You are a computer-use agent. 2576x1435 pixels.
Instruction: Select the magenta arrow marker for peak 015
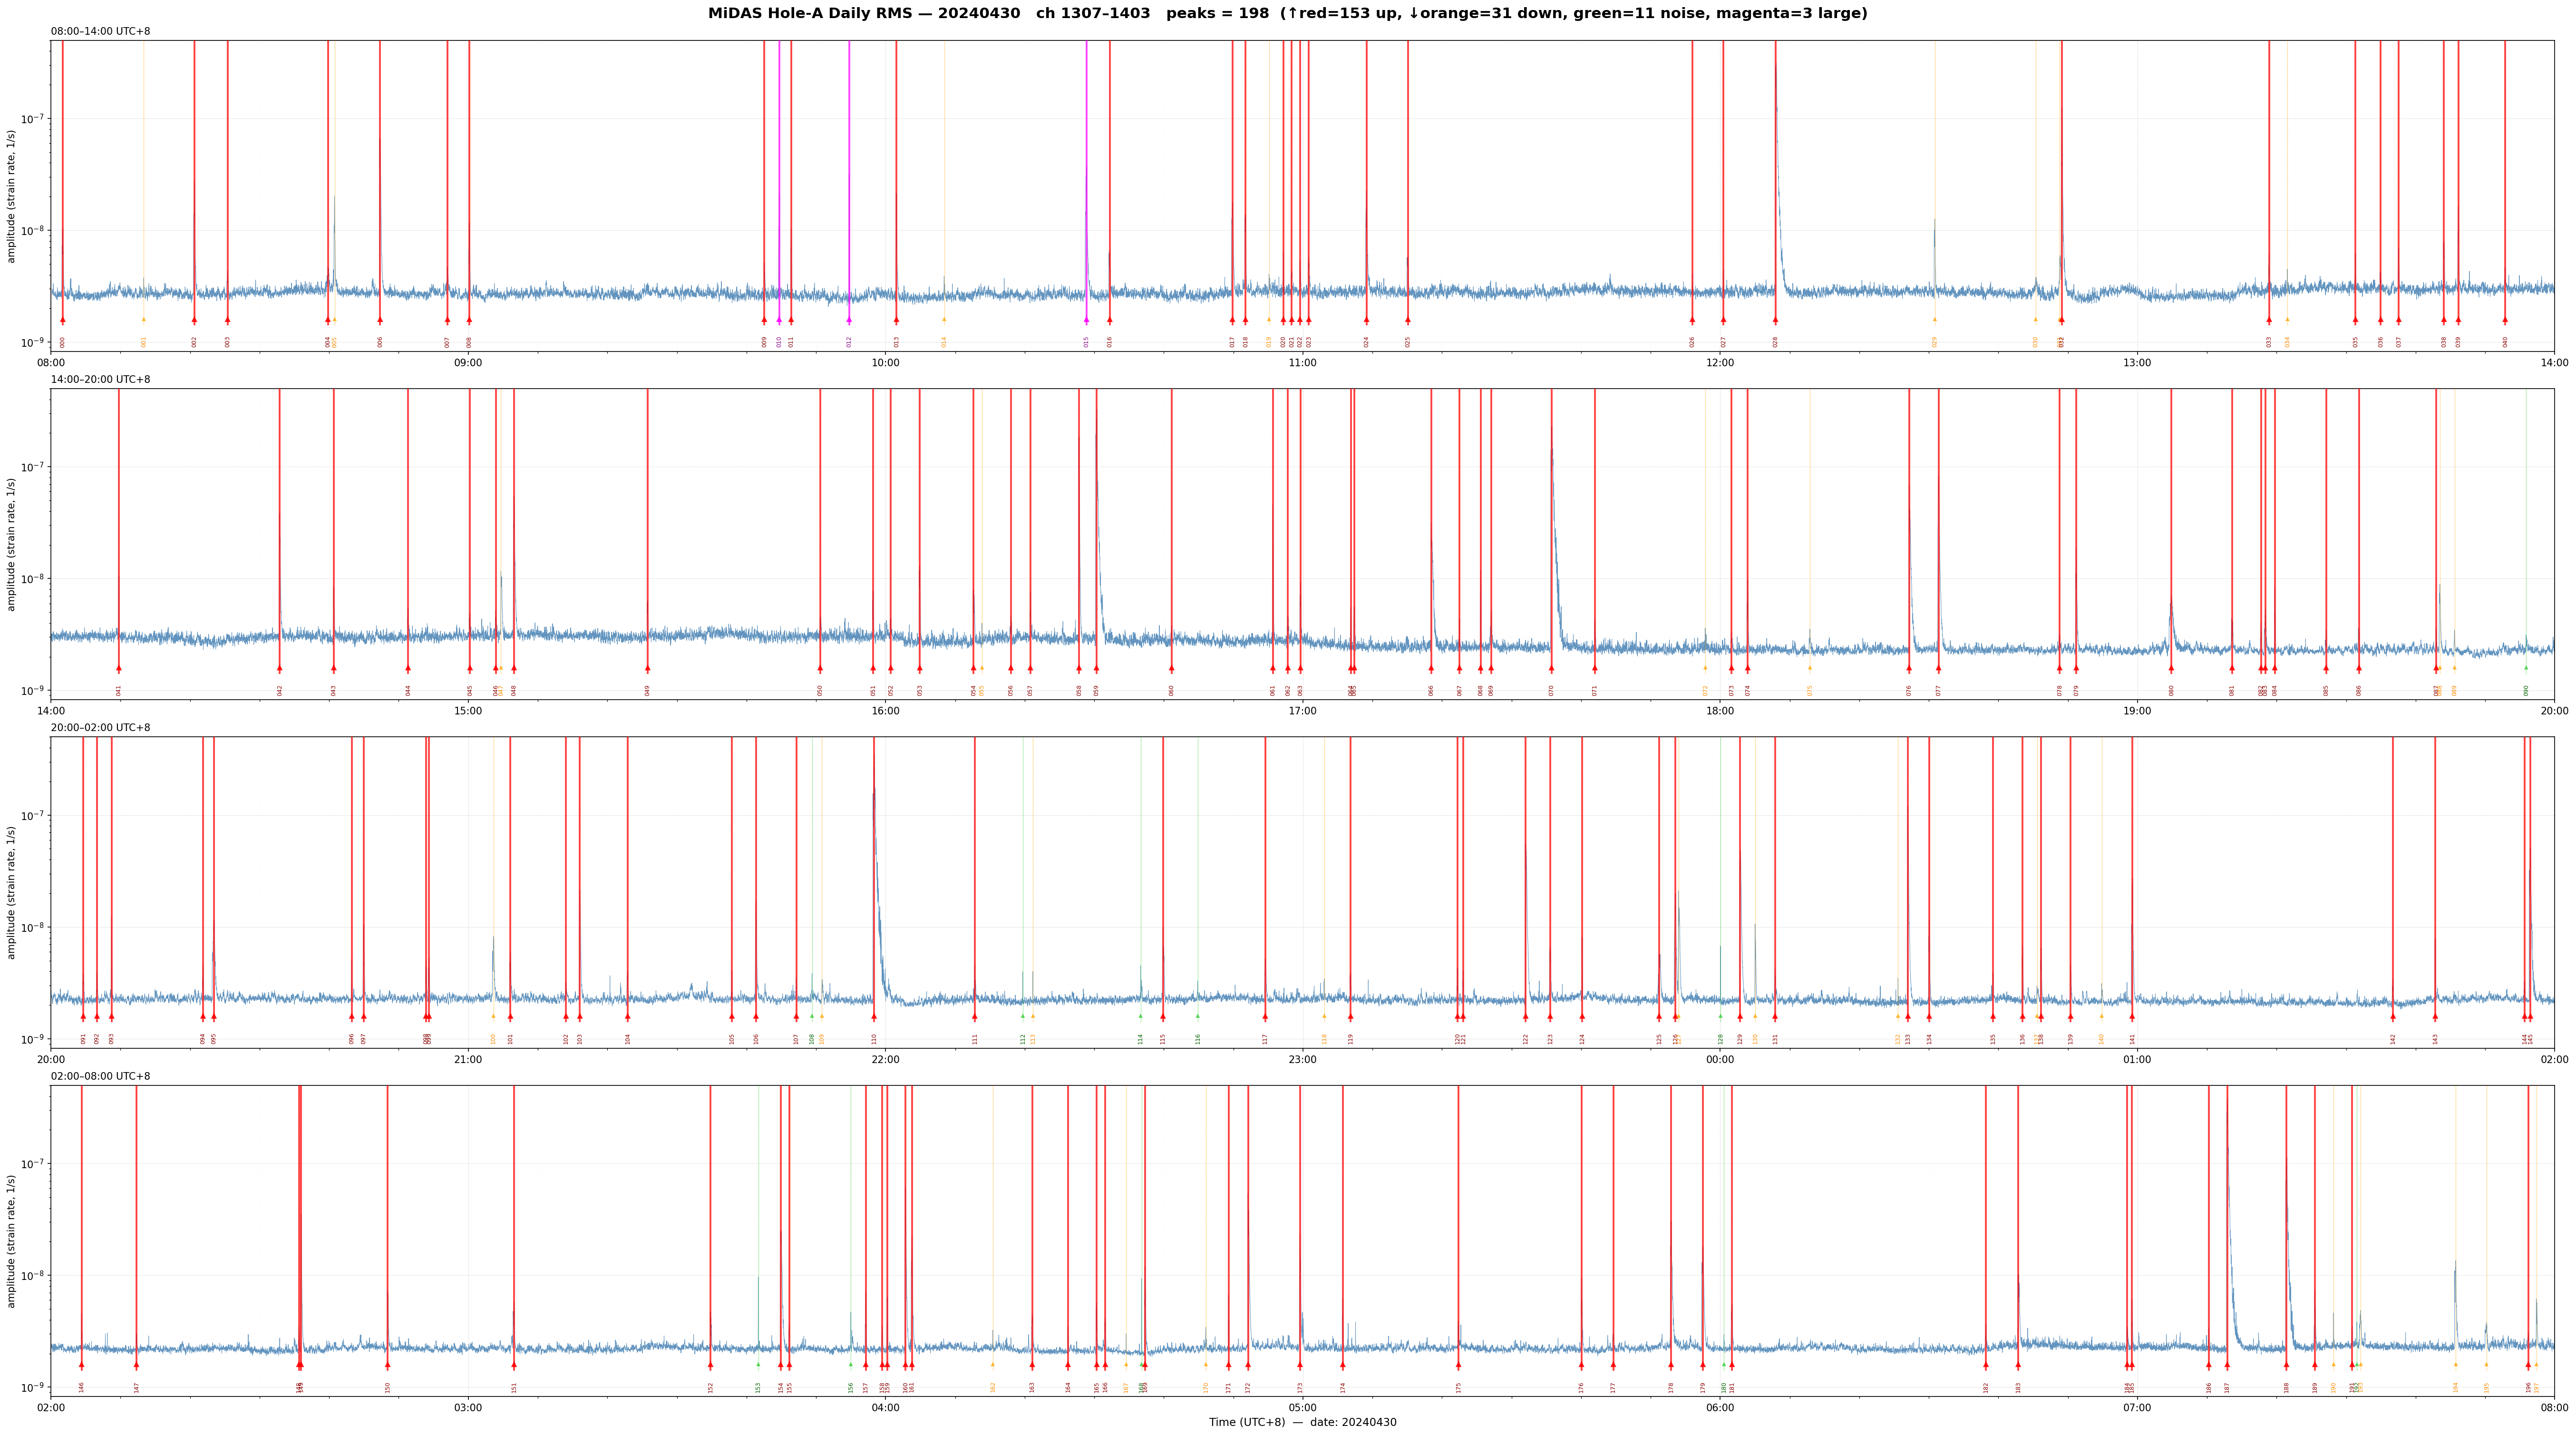pyautogui.click(x=1086, y=321)
